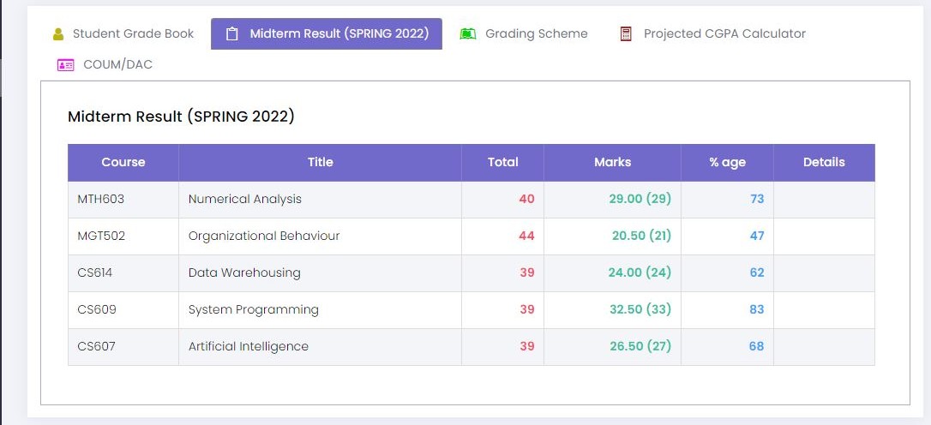
Task: Click total 40 for Numerical Analysis
Action: click(526, 200)
